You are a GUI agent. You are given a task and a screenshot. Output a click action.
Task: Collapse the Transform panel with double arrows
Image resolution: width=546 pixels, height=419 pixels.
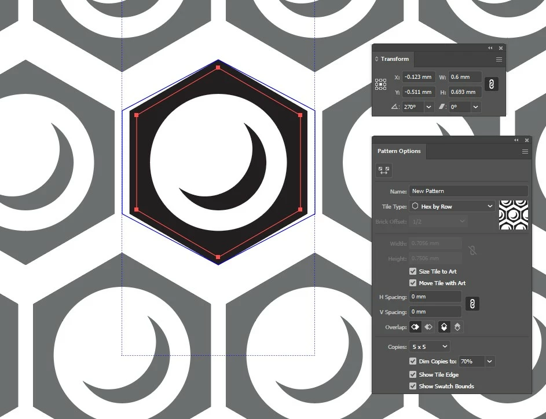490,48
